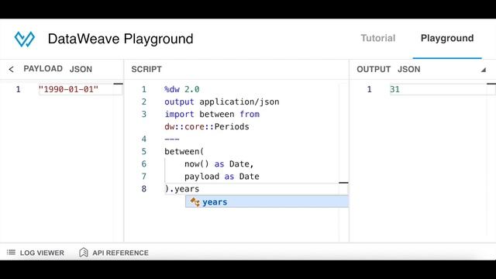Click the between( line in script

tap(184, 151)
